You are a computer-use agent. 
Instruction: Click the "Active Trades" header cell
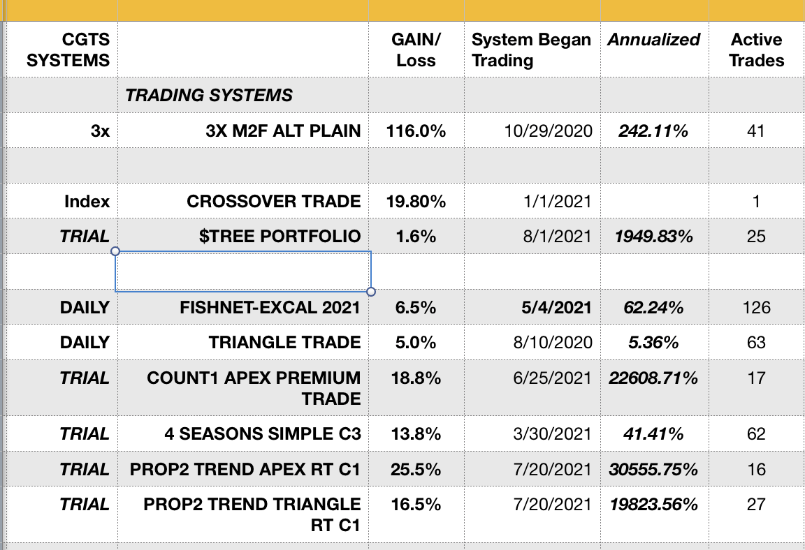point(756,50)
